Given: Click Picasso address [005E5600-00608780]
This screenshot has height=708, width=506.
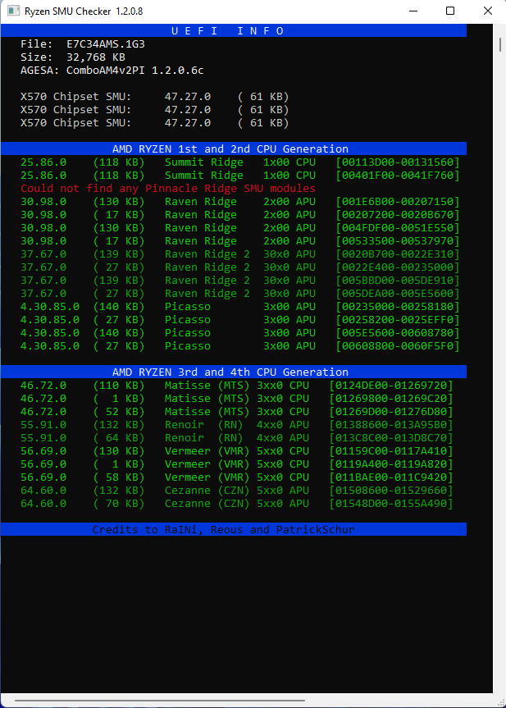Looking at the screenshot, I should 398,333.
